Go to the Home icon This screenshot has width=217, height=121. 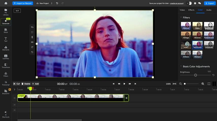(6, 3)
